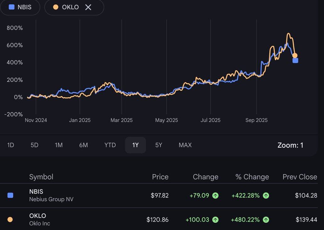Show MAX time range
The width and height of the screenshot is (324, 230).
coord(185,145)
